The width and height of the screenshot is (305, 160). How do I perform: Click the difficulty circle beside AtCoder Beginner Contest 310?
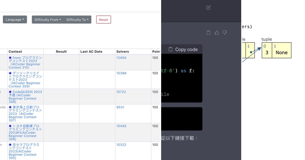(x=10, y=58)
